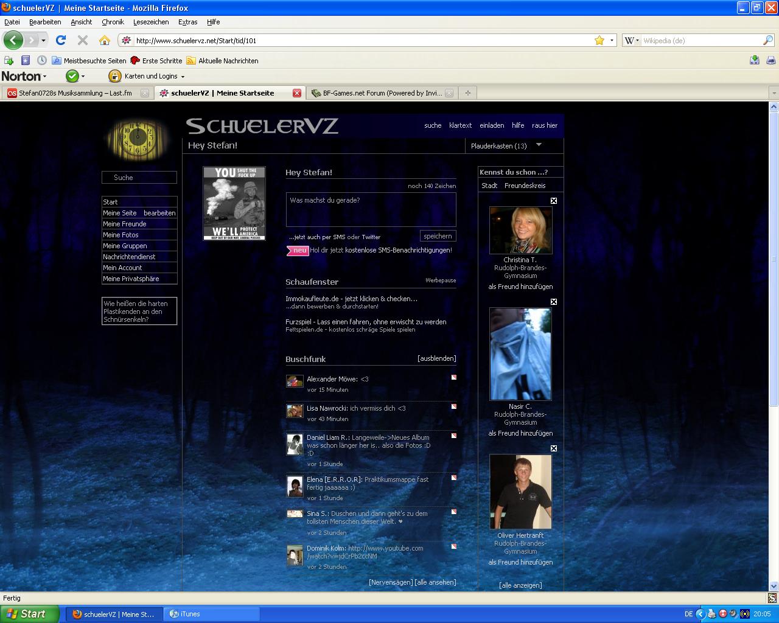Click the speichern button
This screenshot has height=623, width=779.
click(x=438, y=236)
